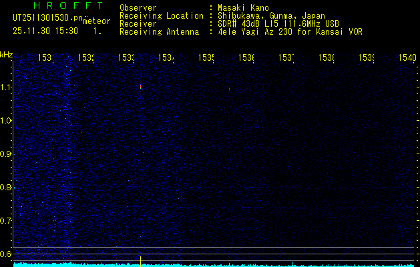The width and height of the screenshot is (420, 267).
Task: Click the faint cyan echo near 1536
Action: (x=229, y=89)
